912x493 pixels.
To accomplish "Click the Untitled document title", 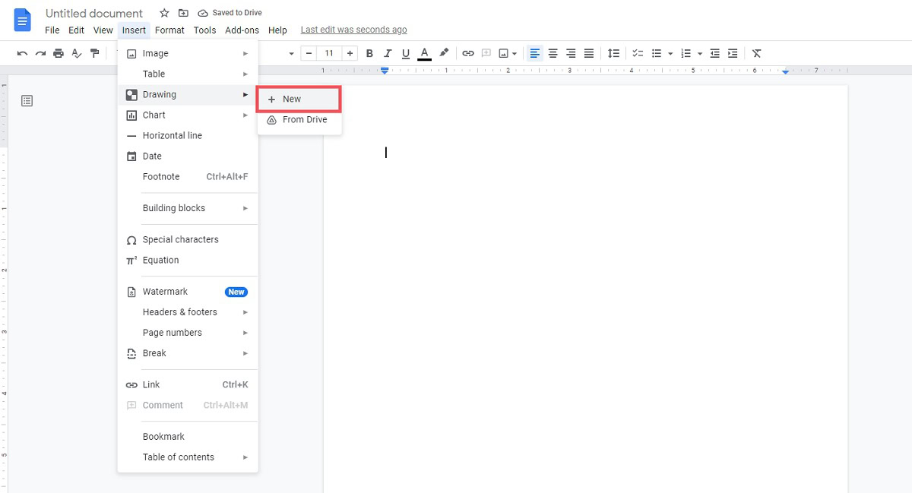I will click(x=94, y=14).
